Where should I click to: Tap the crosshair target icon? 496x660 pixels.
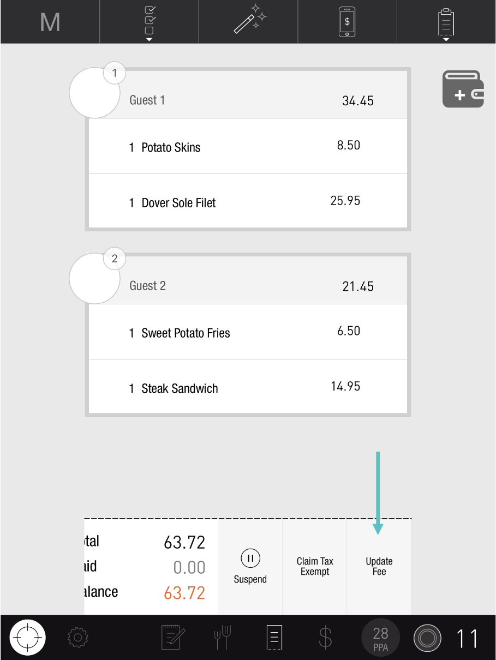click(x=27, y=637)
